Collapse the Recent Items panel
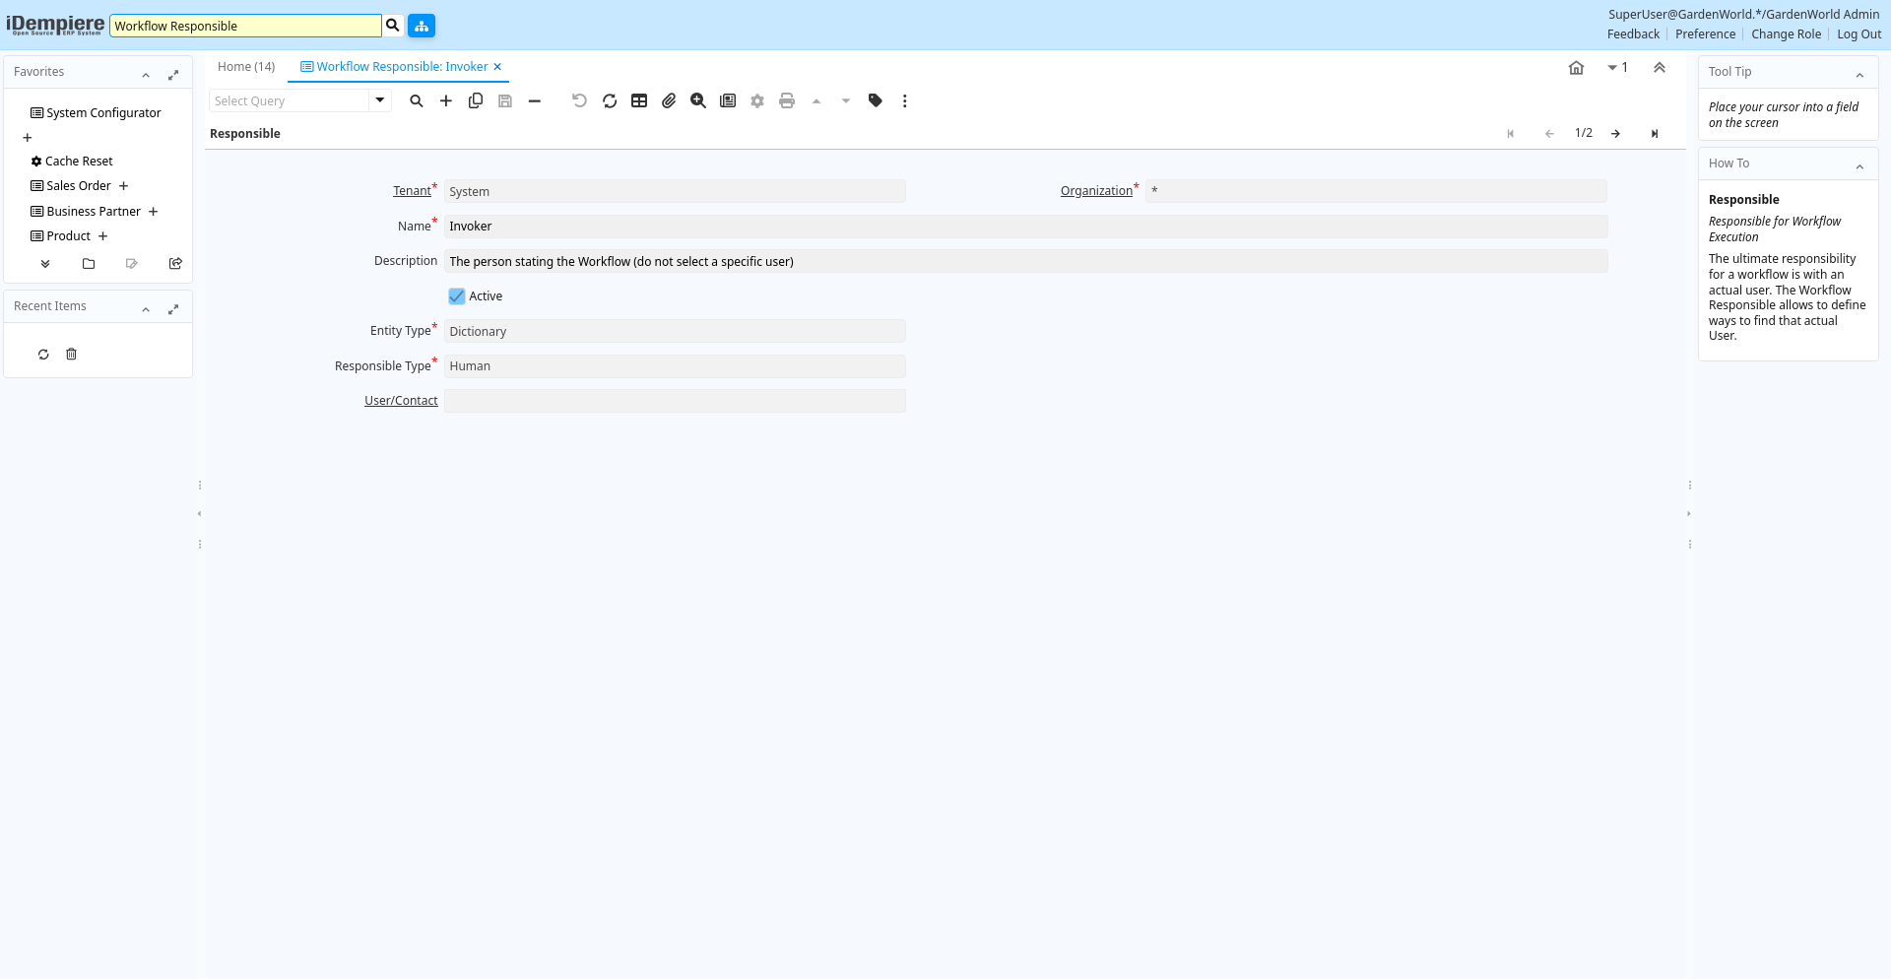Screen dimensions: 1891x979 [x=146, y=308]
